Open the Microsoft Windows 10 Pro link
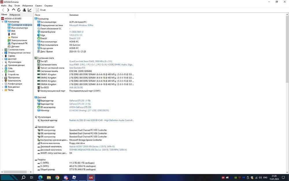 click(81, 25)
